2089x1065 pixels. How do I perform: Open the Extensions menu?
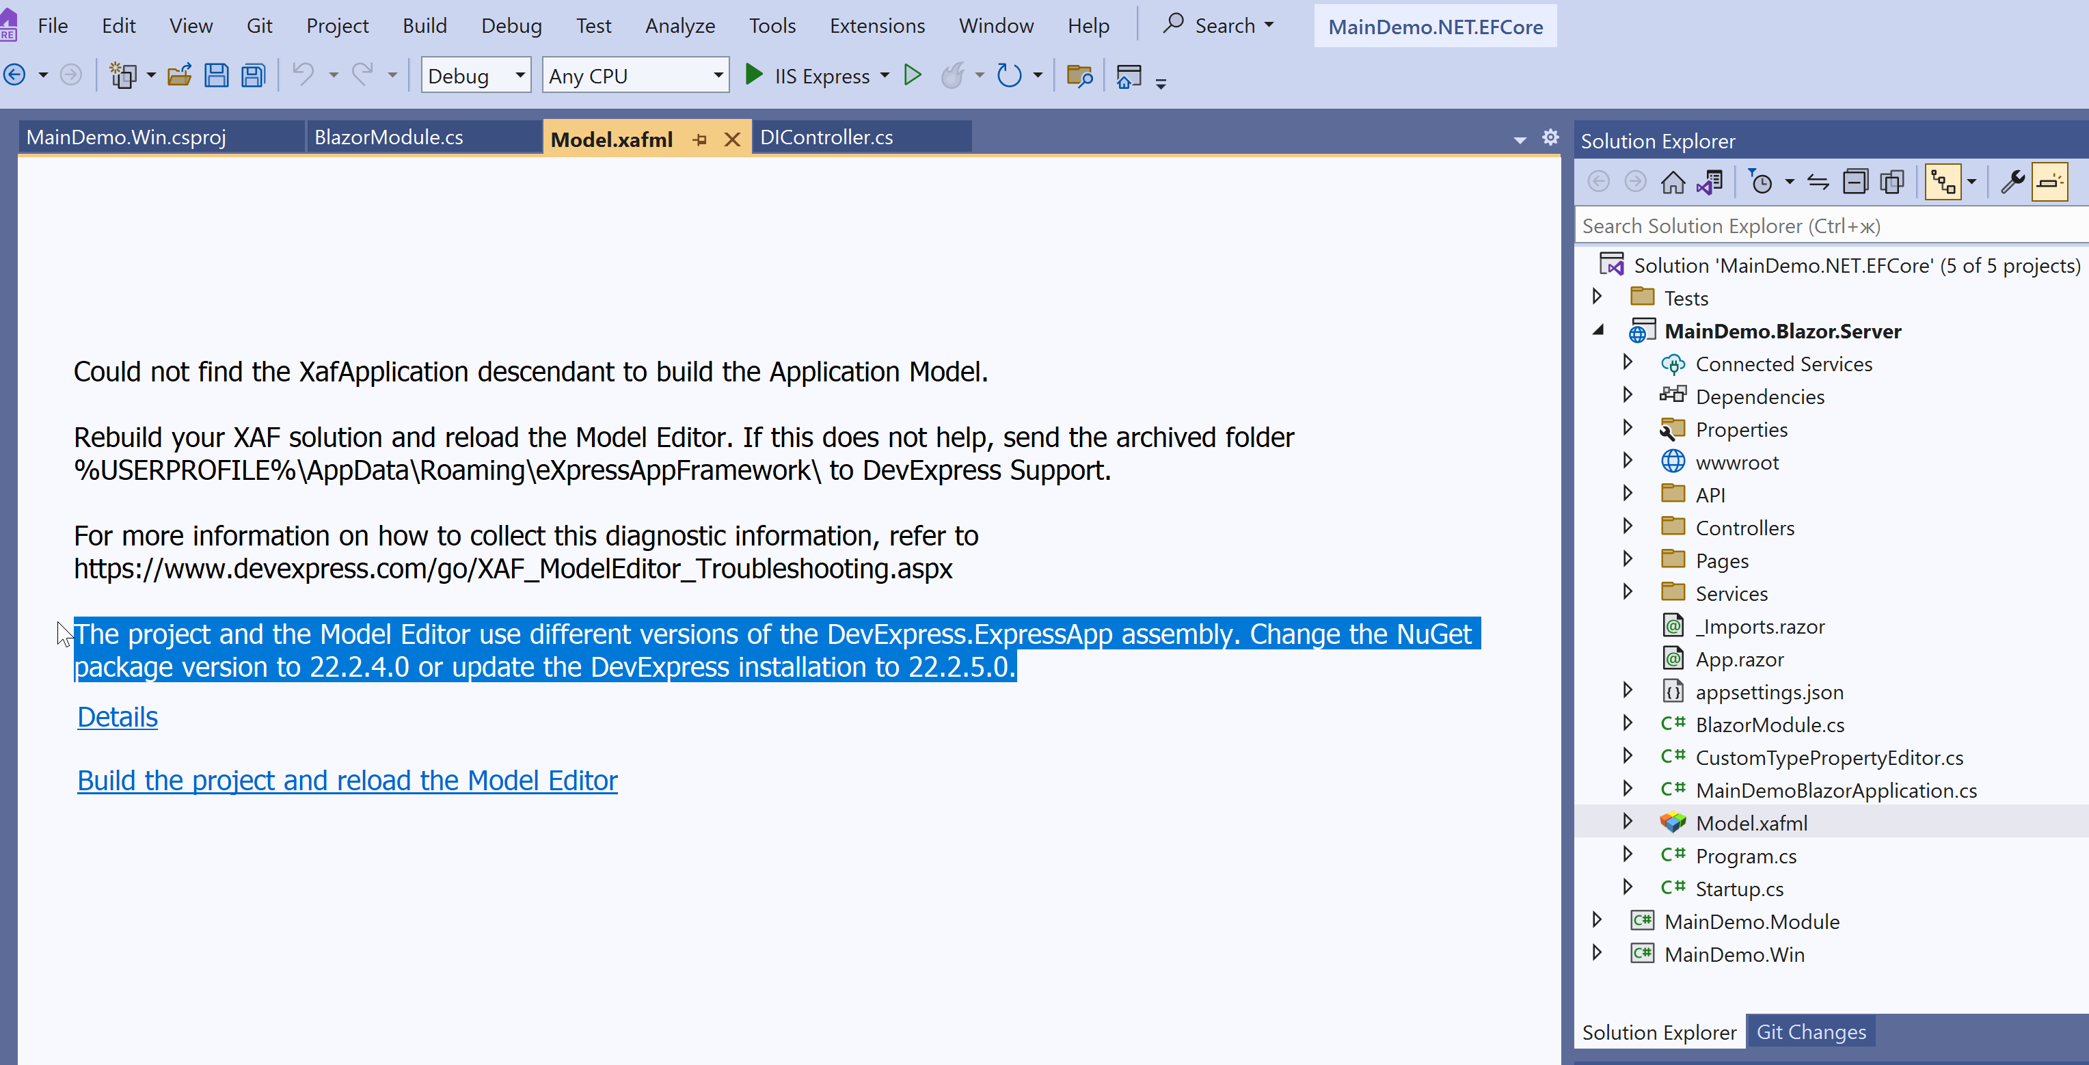pos(876,26)
